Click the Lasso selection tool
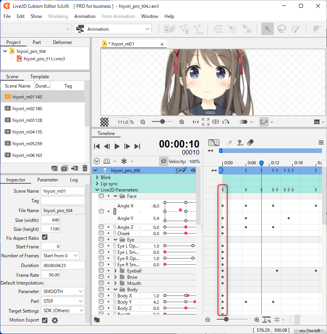Screen dimensions: 327x334 282,29
